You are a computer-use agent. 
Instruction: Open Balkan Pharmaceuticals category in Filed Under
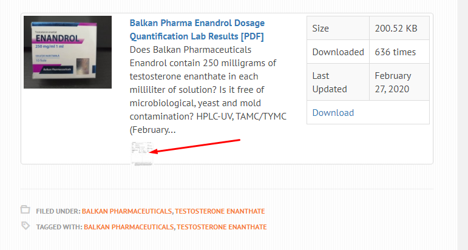[127, 211]
